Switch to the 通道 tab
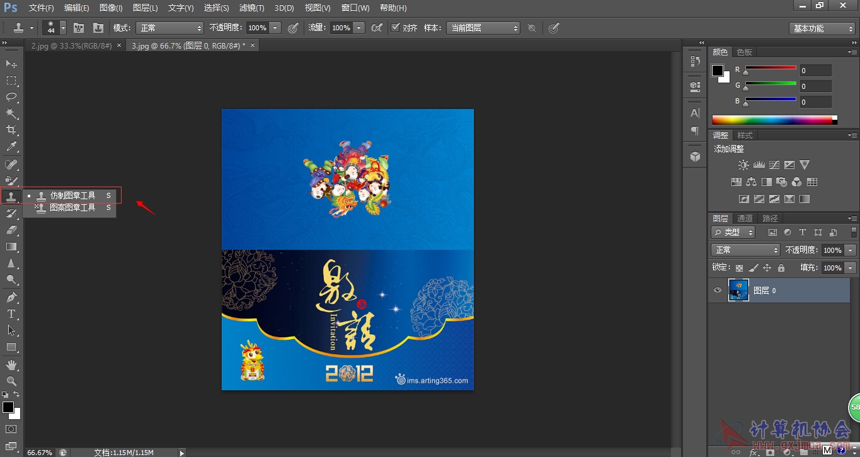860x457 pixels. pos(745,218)
